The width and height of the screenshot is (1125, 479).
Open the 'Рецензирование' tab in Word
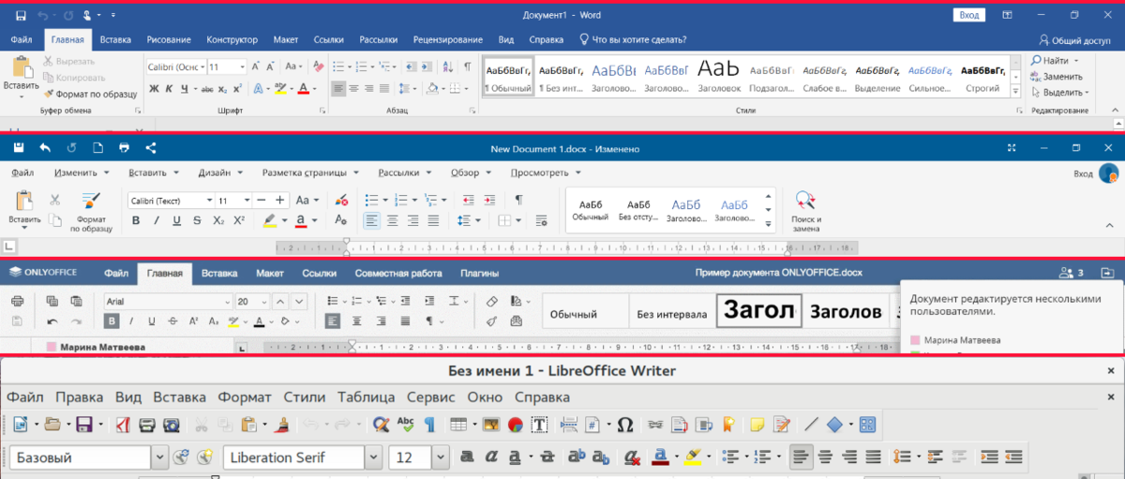pos(446,40)
